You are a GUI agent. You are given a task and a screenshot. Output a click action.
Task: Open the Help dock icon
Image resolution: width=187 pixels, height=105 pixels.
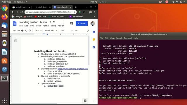[5, 69]
